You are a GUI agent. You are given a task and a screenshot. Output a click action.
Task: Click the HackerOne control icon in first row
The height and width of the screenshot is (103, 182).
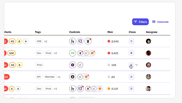coord(72,41)
